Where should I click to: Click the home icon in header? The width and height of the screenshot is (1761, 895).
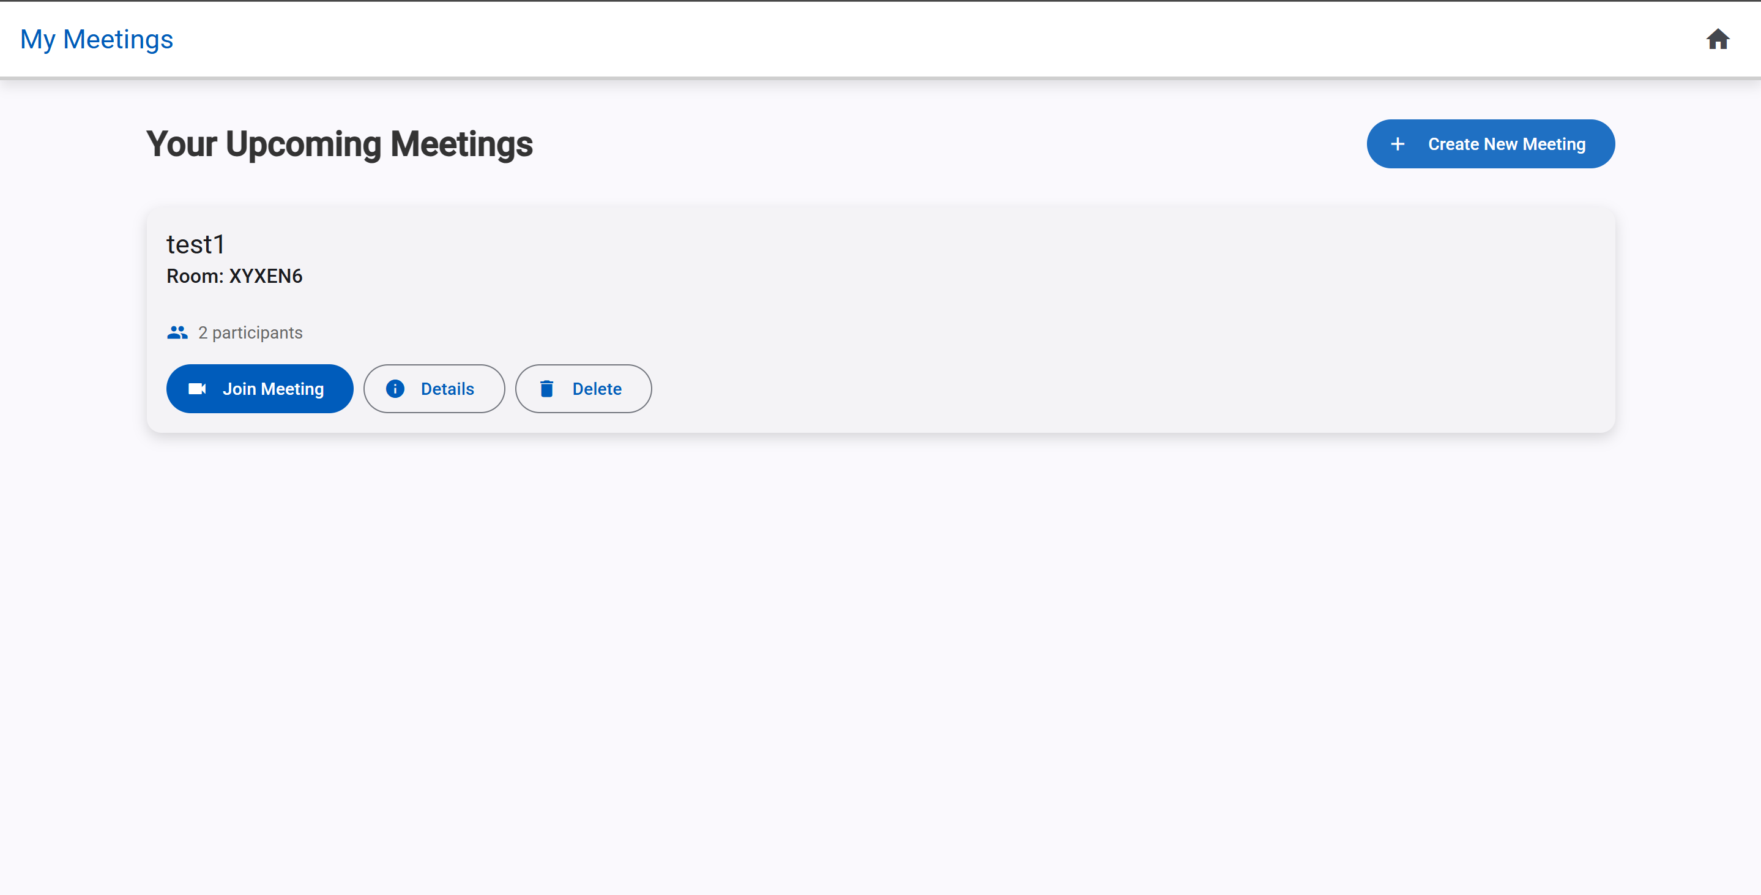[1716, 40]
